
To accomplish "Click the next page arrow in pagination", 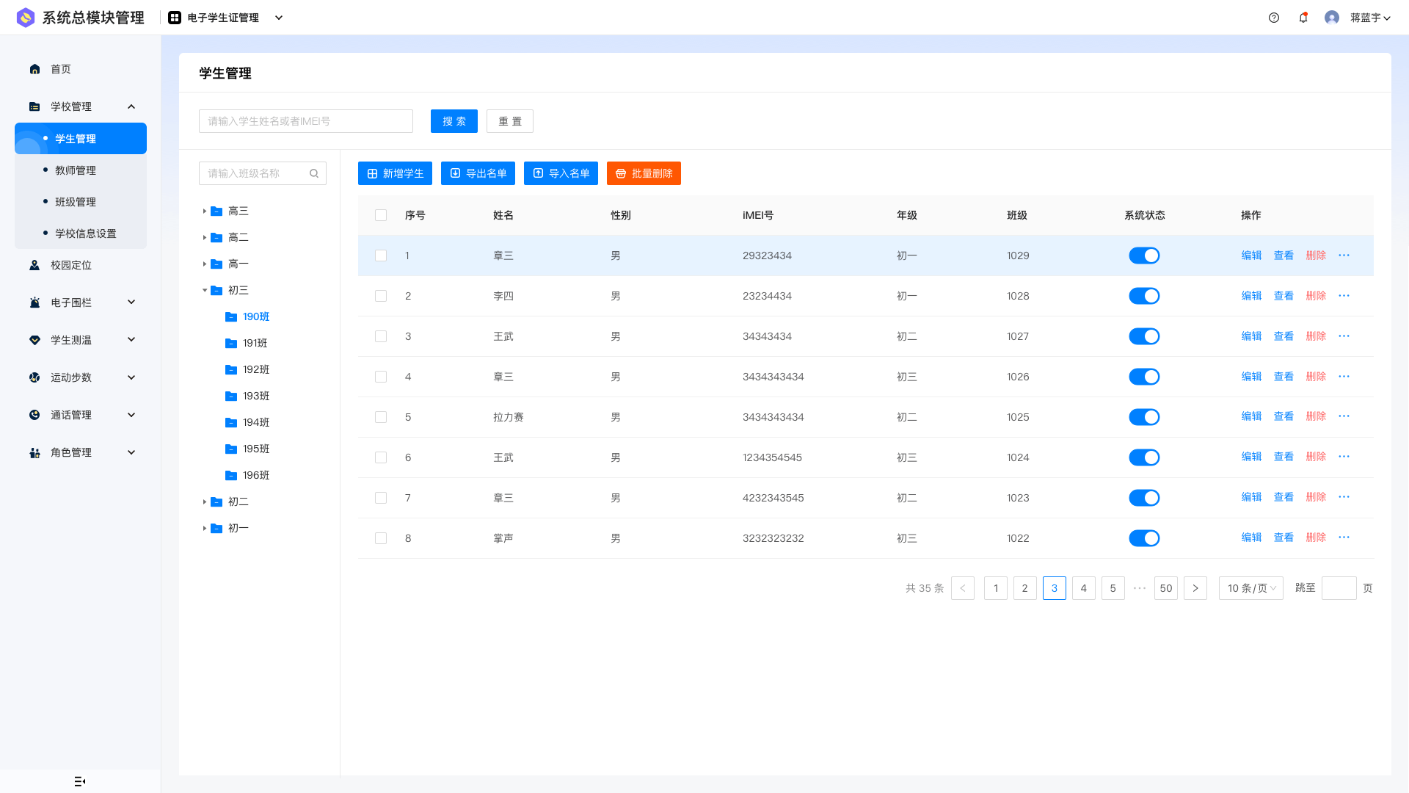I will 1195,588.
